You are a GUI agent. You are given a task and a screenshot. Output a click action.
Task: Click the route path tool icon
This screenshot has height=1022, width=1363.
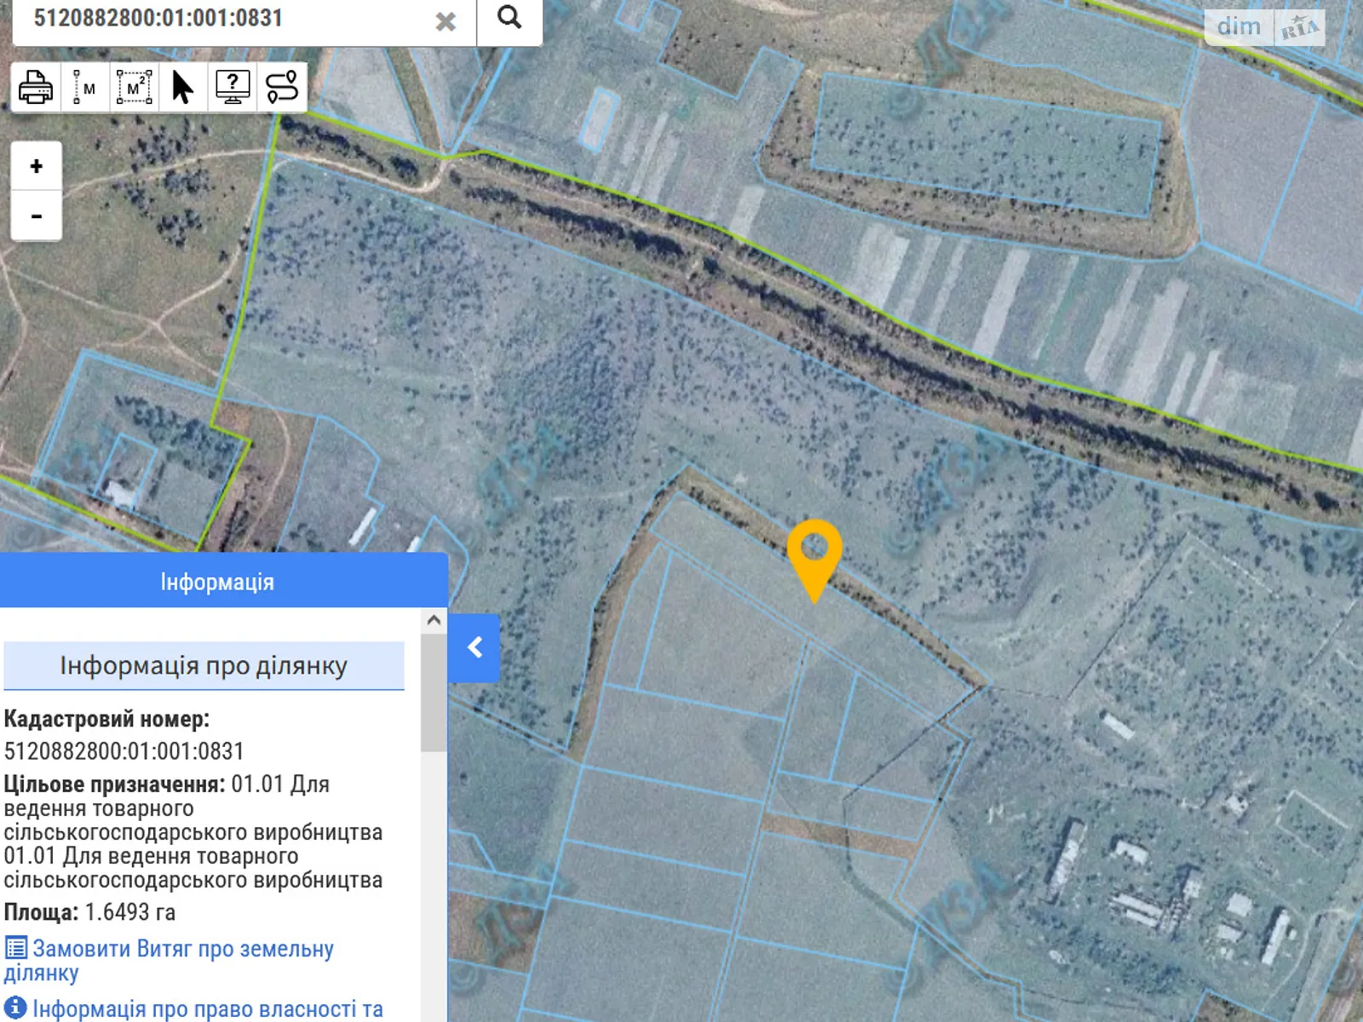tap(282, 87)
